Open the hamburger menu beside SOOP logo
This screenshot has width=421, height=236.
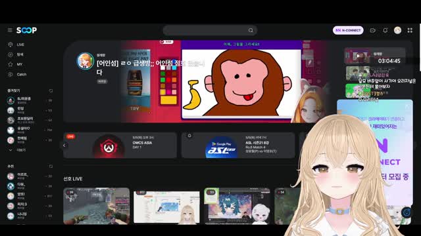10,30
